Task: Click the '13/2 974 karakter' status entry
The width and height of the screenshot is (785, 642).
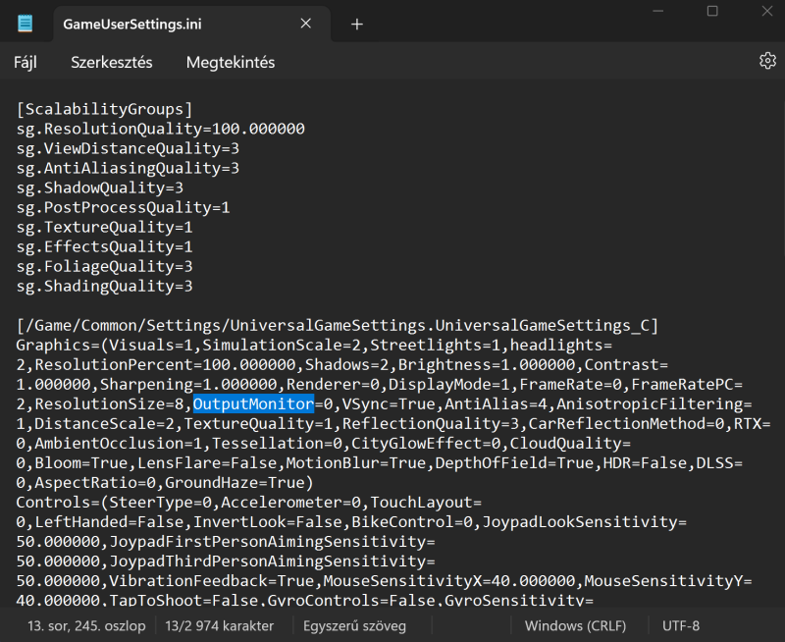Action: point(219,626)
